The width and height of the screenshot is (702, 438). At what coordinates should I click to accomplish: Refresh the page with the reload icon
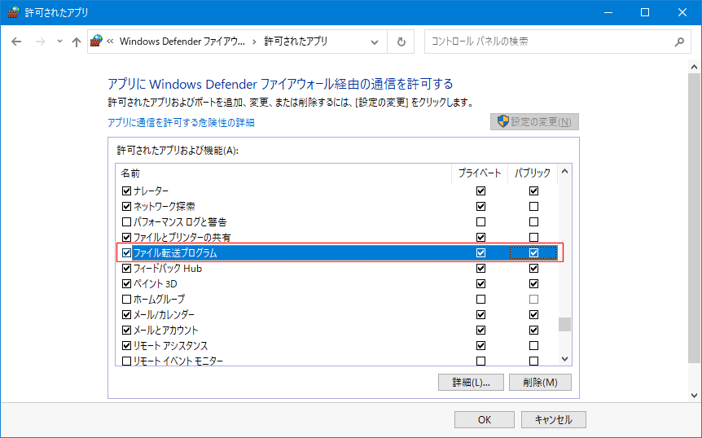pos(401,42)
